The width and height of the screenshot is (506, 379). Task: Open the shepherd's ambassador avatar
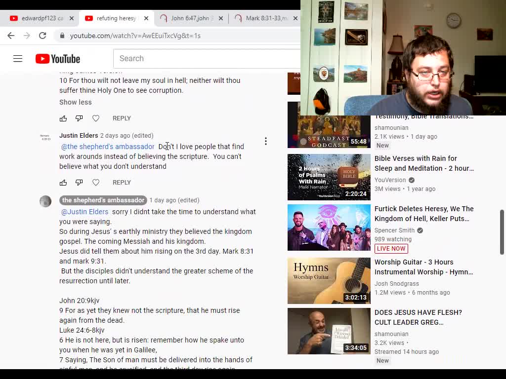[x=45, y=201]
